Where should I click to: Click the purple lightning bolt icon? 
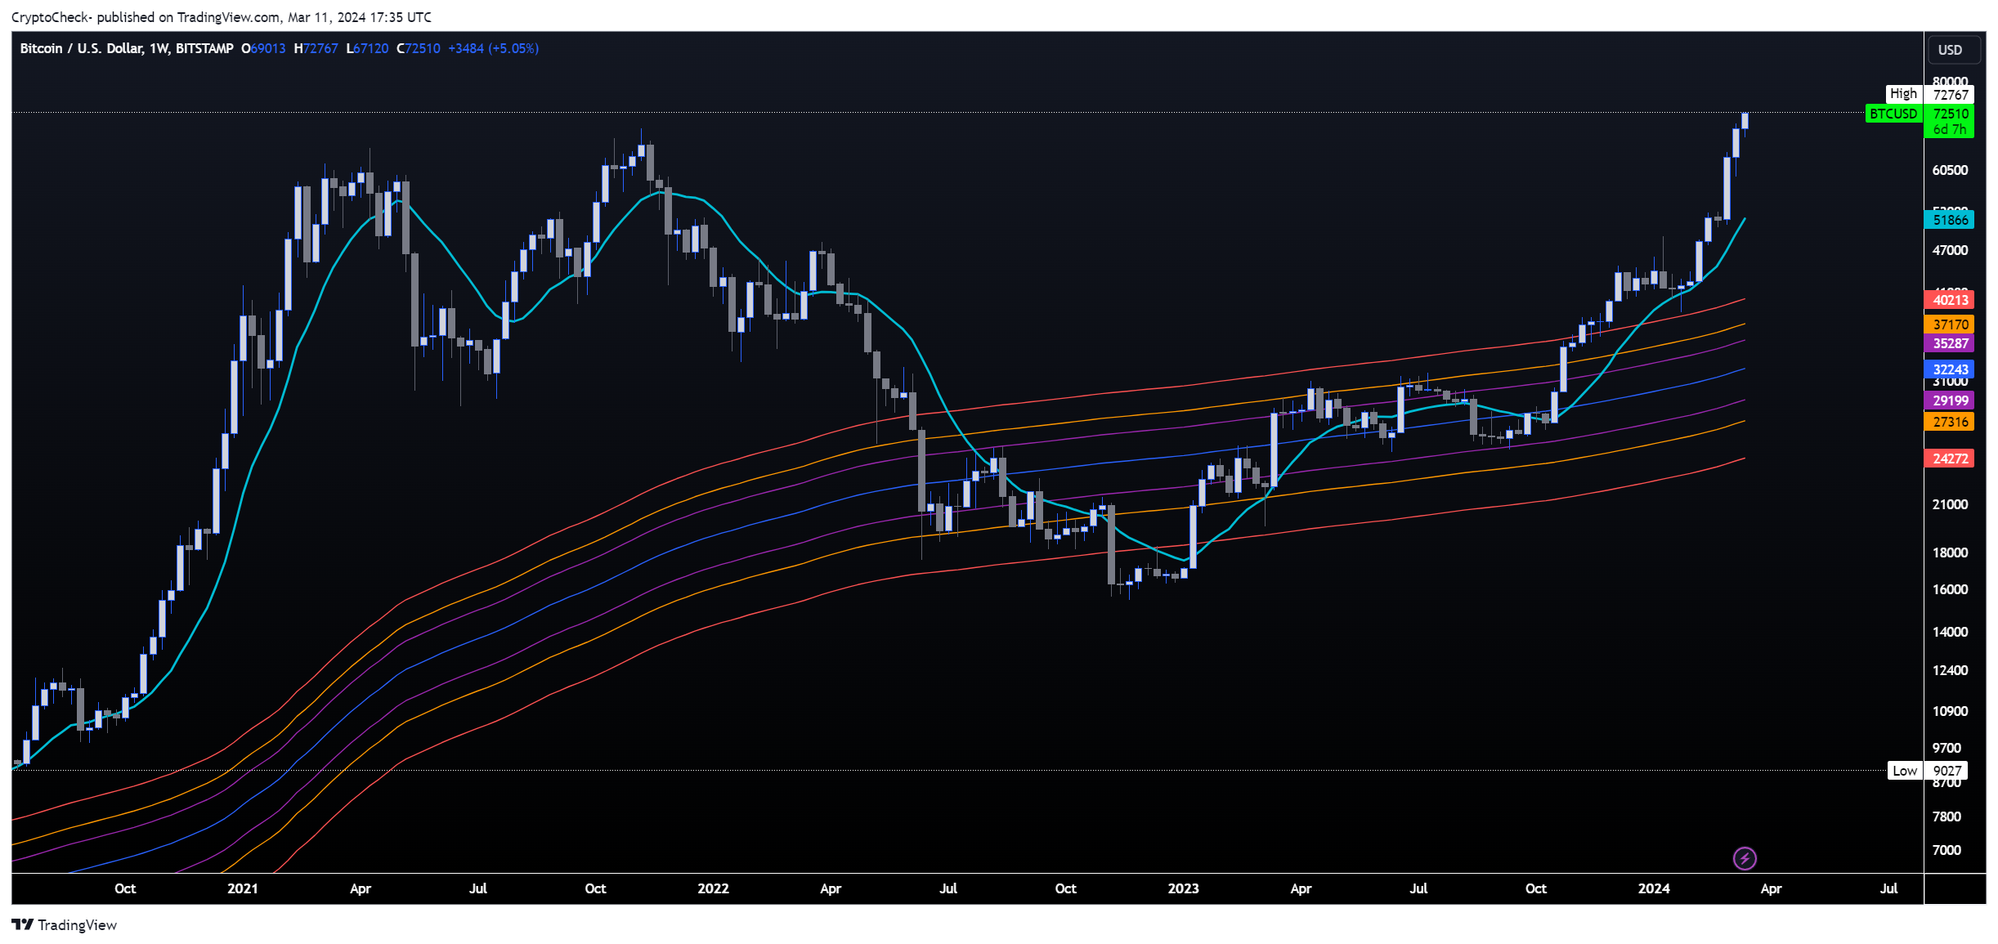coord(1744,858)
